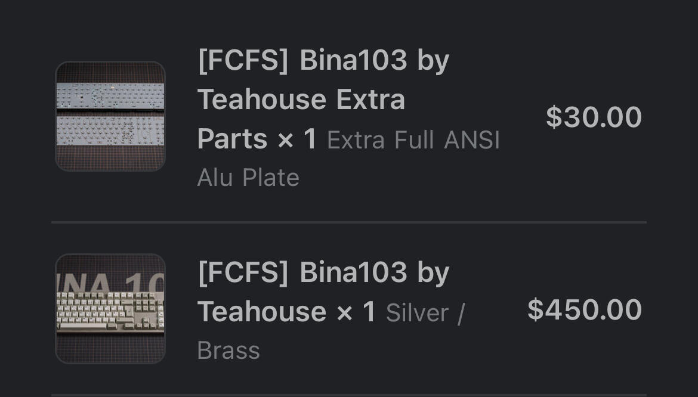Click the "Silver /" variant label
Image resolution: width=698 pixels, height=397 pixels.
tap(425, 313)
